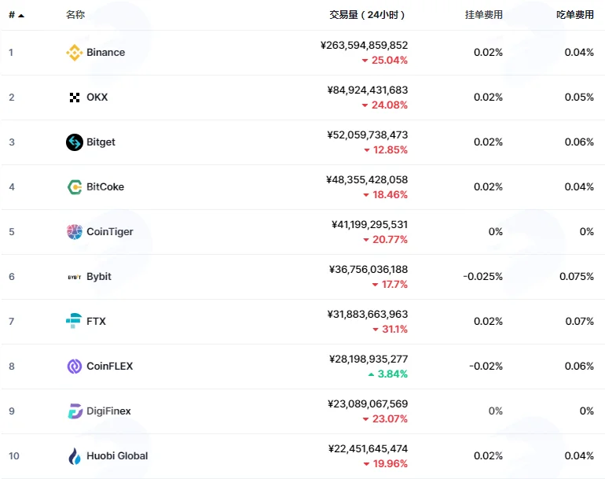Select FTX trading volume ¥31,883,663,963
Screen dimensions: 605x479
pyautogui.click(x=368, y=315)
